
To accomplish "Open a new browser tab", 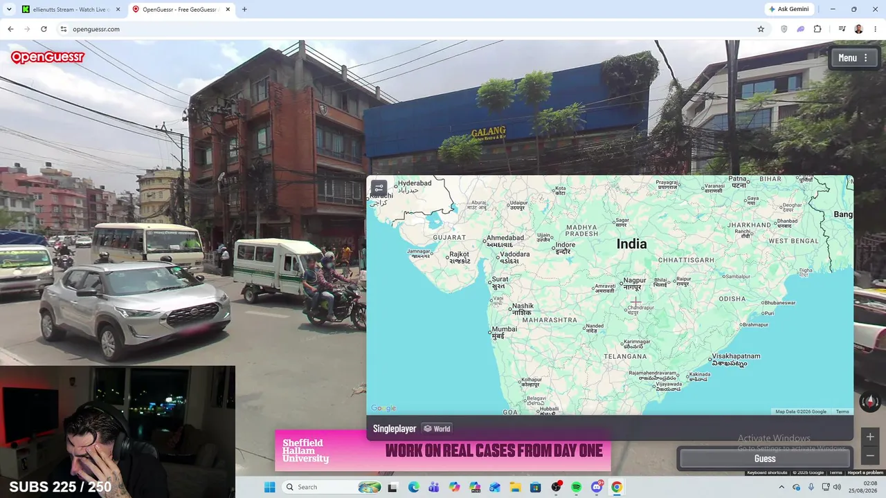I will (x=244, y=9).
